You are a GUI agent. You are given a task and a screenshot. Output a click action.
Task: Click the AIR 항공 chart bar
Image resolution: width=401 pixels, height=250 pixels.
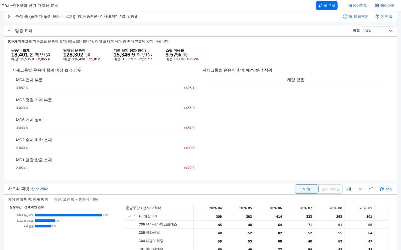[x=43, y=226]
